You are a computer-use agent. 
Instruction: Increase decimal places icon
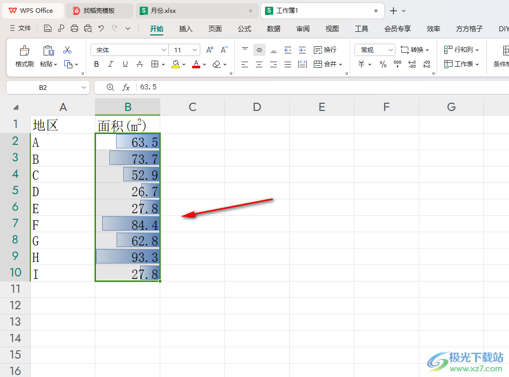coord(412,64)
